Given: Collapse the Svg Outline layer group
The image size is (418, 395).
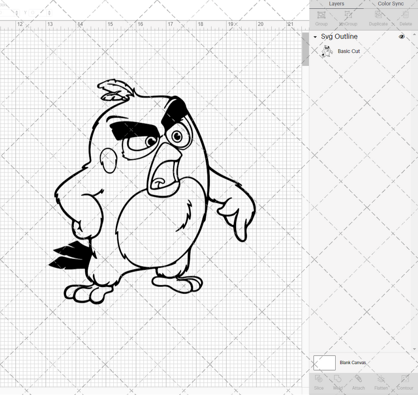Looking at the screenshot, I should [315, 37].
